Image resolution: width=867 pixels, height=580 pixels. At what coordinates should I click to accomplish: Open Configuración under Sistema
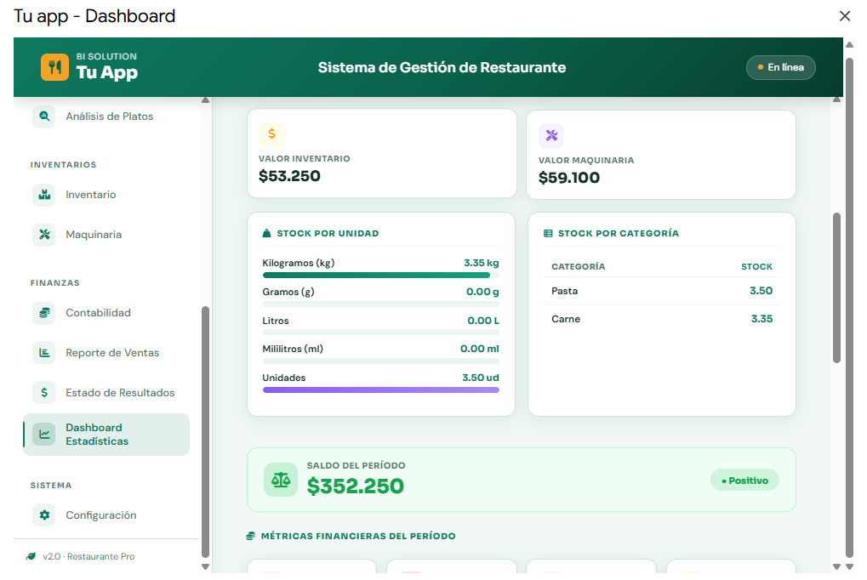[106, 515]
